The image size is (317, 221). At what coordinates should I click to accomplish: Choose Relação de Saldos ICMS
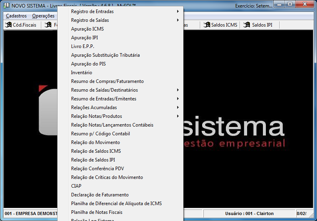(120, 151)
